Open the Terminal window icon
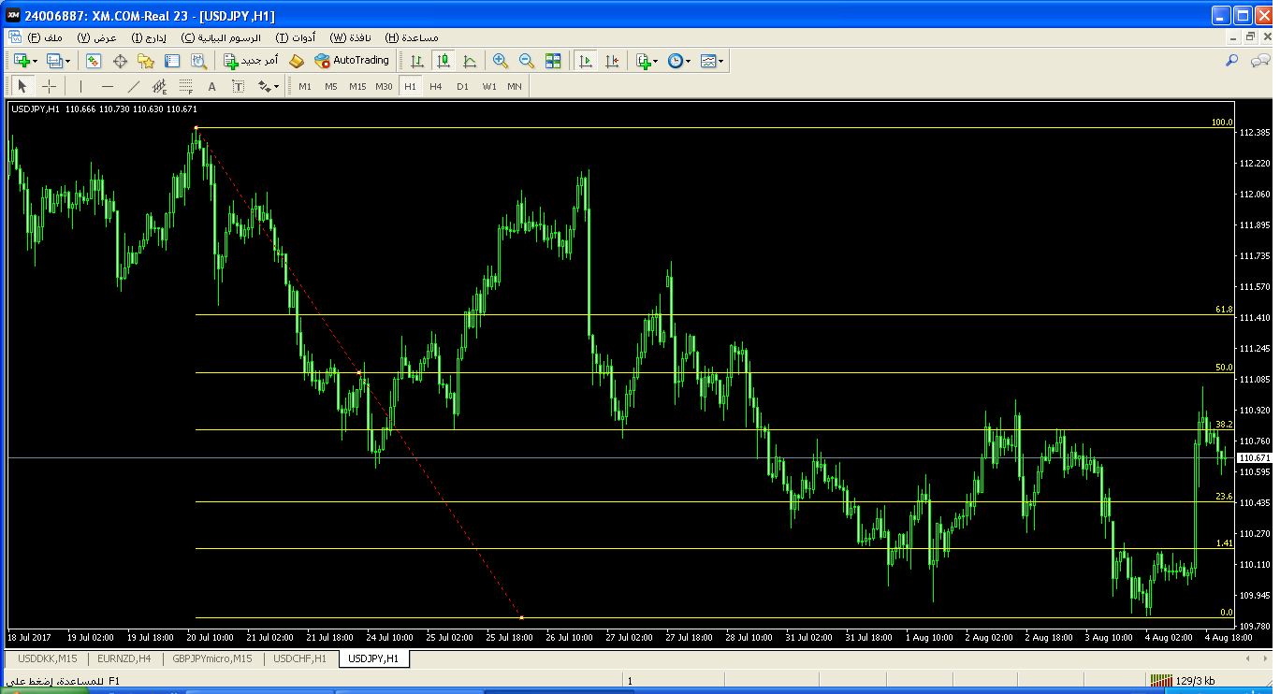Viewport: 1280px width, 694px height. pos(172,61)
